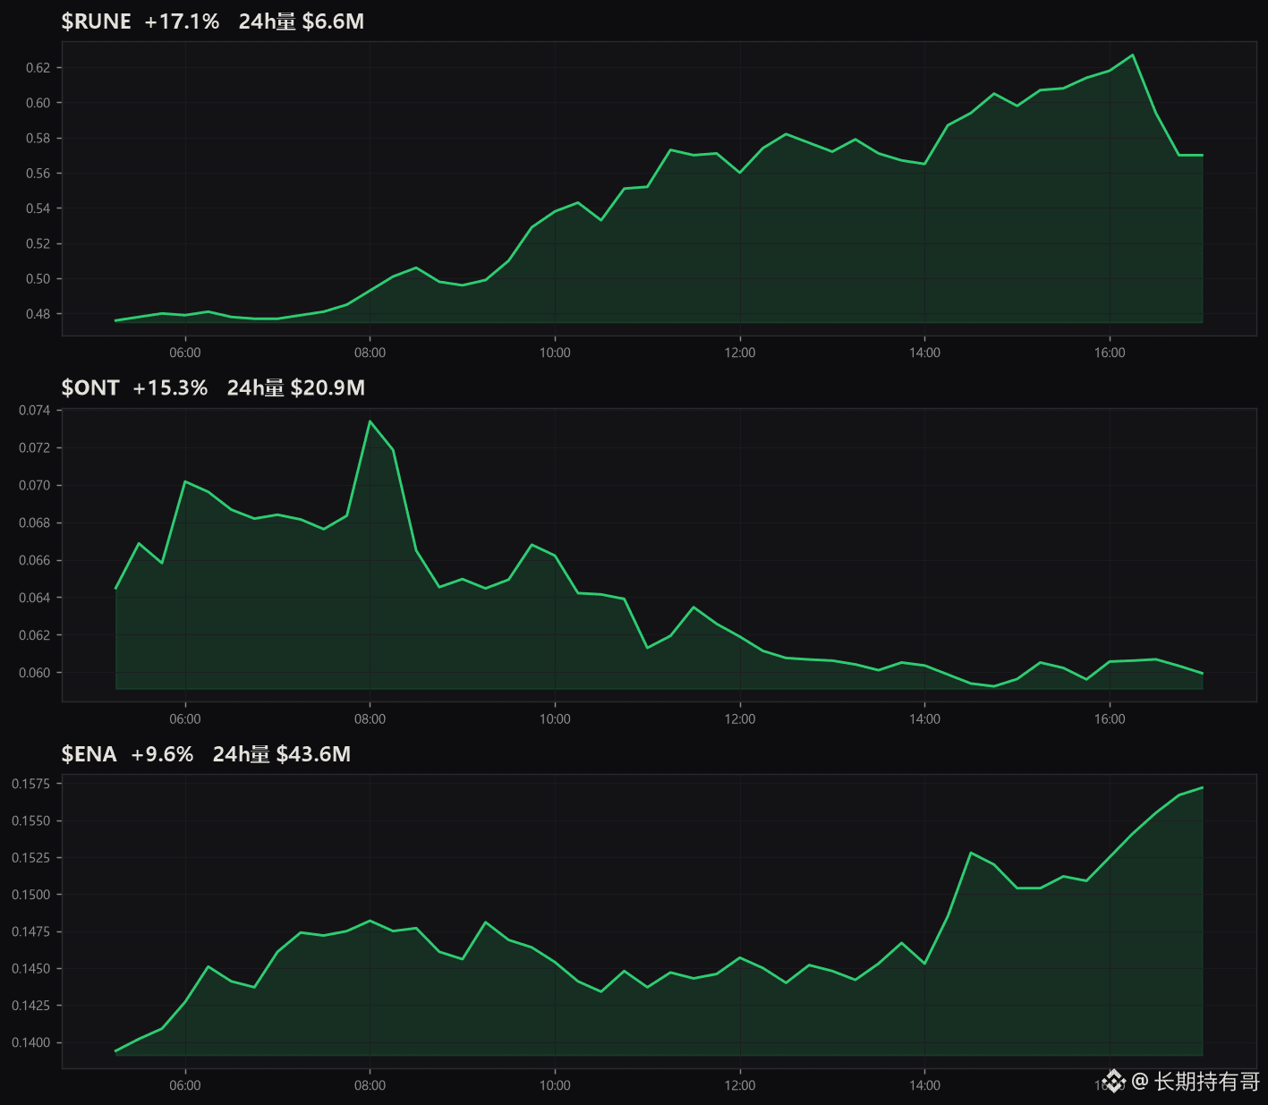Click the 0.074 price axis label
The image size is (1268, 1105).
[x=35, y=411]
